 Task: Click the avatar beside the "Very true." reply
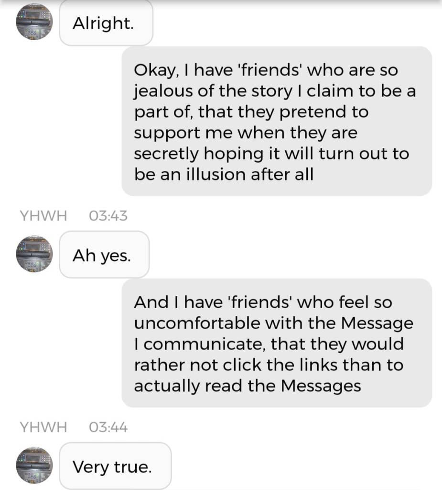pos(34,465)
